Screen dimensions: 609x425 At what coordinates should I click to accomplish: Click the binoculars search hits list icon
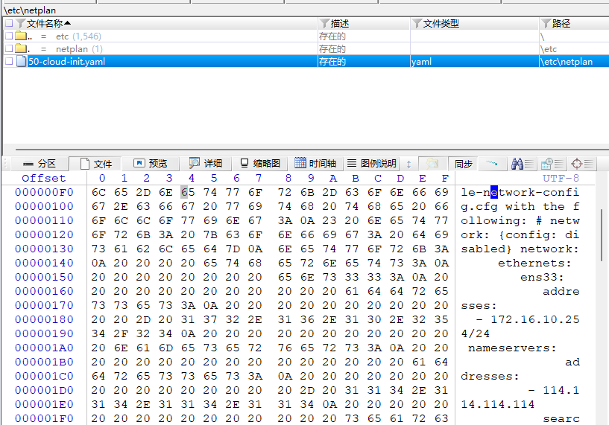tap(523, 164)
